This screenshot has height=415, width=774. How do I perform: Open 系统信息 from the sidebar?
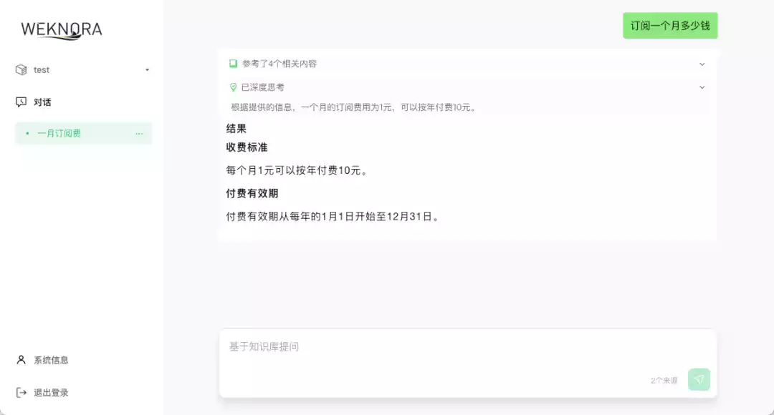pyautogui.click(x=50, y=360)
